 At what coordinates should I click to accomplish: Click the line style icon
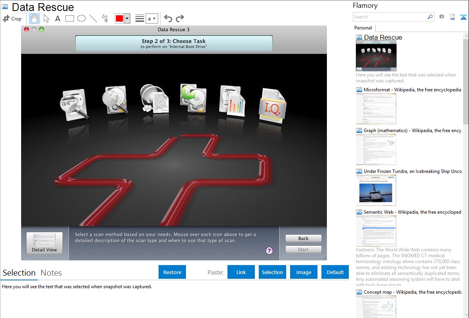[x=140, y=18]
